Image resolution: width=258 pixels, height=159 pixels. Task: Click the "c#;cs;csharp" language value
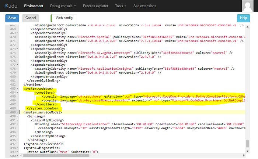click(90, 96)
